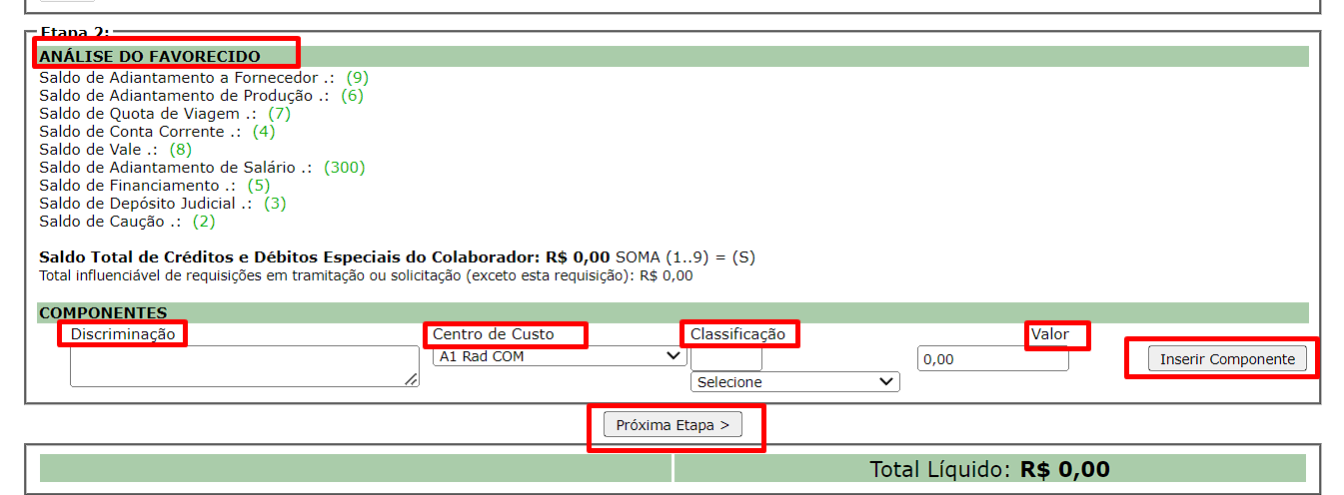1344x495 pixels.
Task: Select the Depósito Judicial value (3)
Action: point(275,204)
